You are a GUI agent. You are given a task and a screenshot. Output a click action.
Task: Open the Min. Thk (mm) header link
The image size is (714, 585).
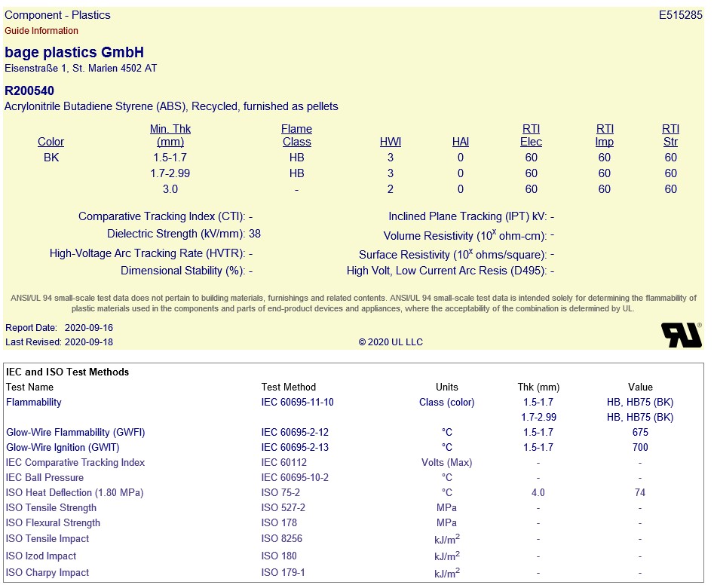pyautogui.click(x=170, y=135)
